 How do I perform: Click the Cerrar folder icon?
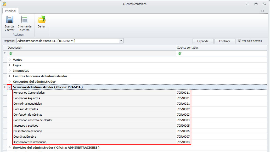[42, 20]
